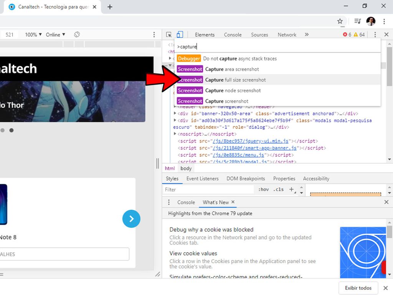Click the command menu search field

277,46
